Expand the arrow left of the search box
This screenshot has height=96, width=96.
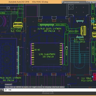pos(63,2)
